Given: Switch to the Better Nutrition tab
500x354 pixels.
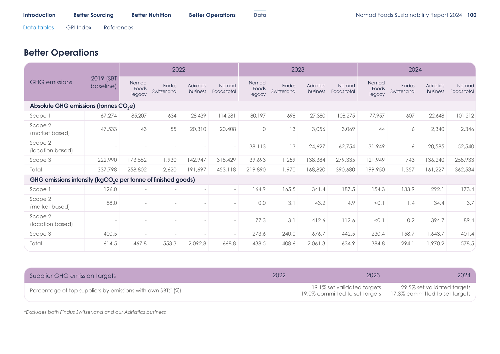Looking at the screenshot, I should point(151,15).
